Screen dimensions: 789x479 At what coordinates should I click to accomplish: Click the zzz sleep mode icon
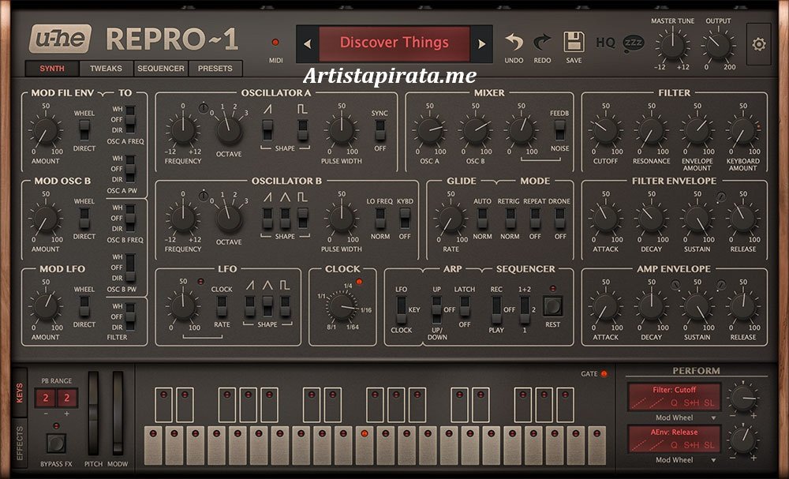(633, 43)
